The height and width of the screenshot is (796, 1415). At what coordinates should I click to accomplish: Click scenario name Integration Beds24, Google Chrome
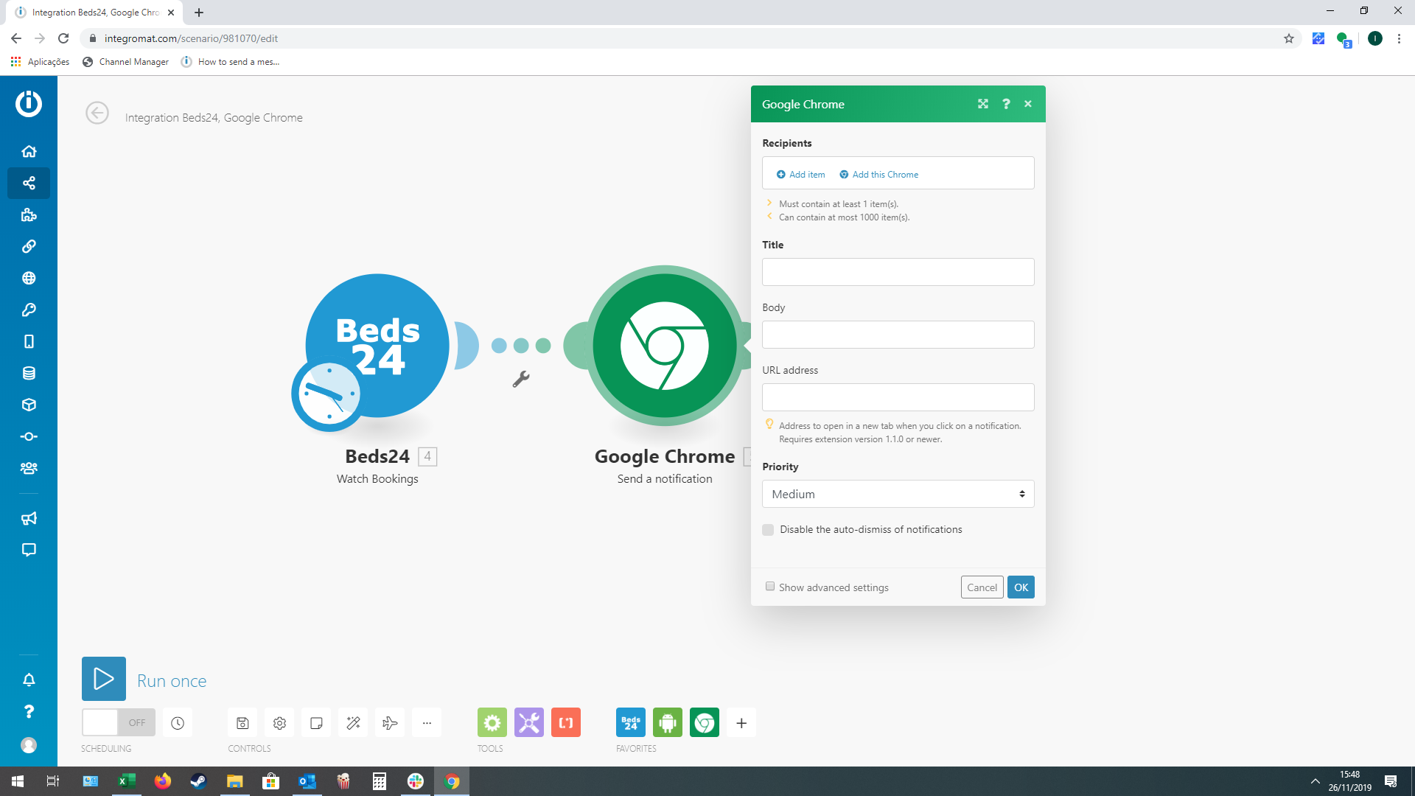pos(214,117)
